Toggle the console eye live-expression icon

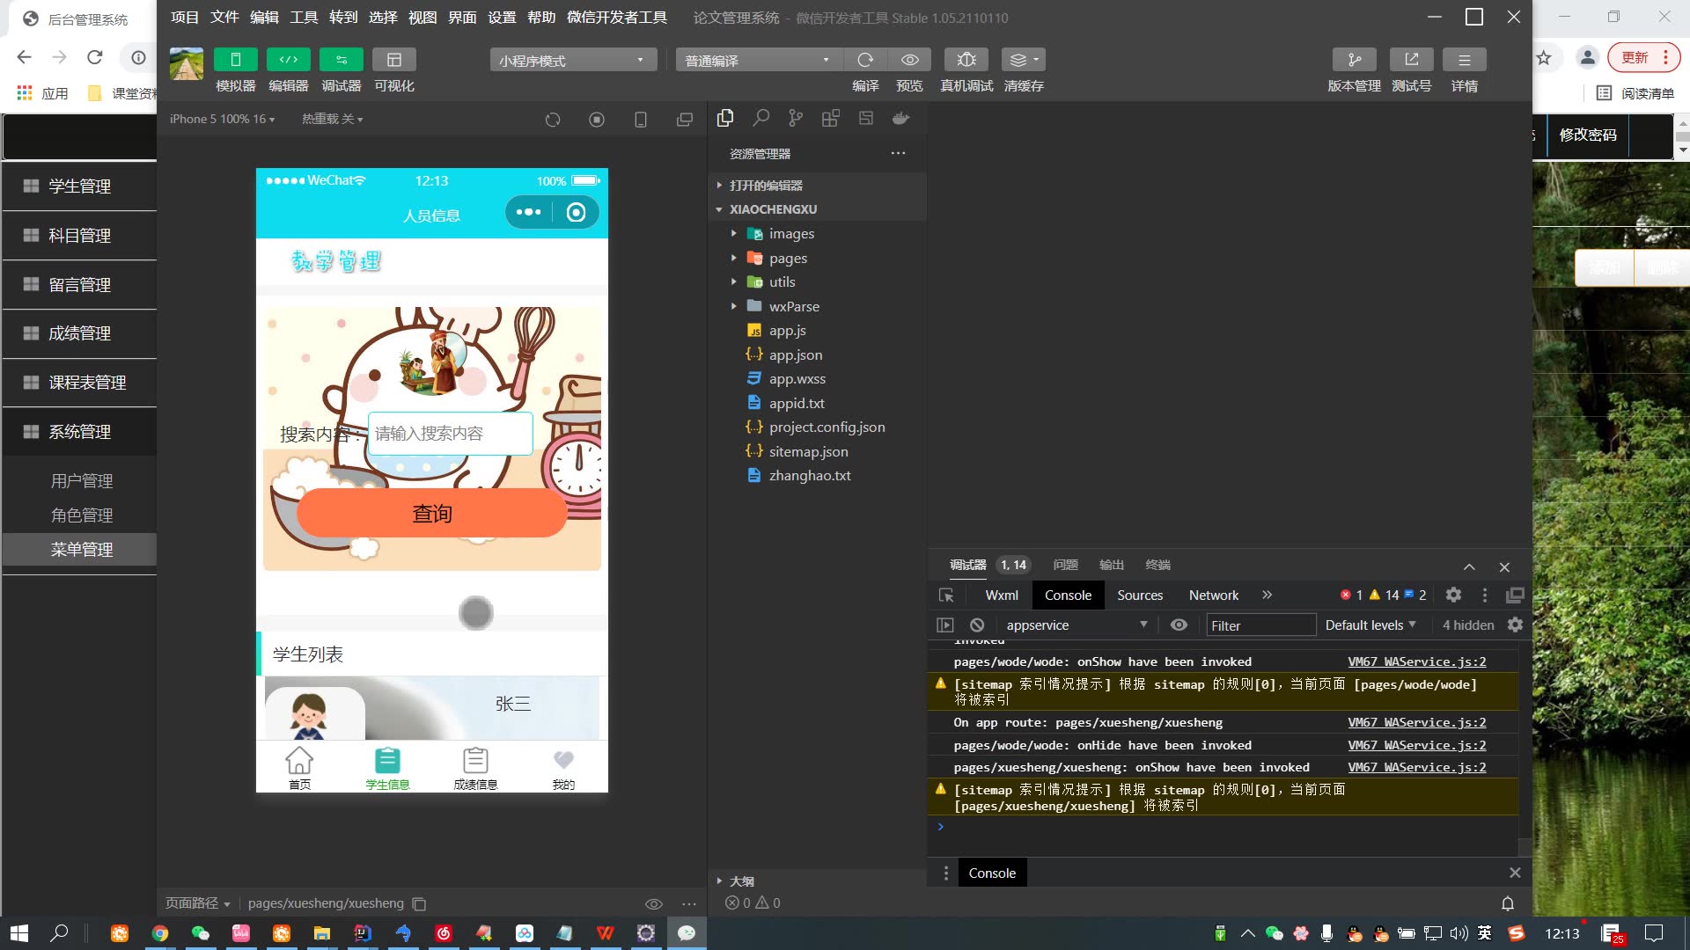[1179, 625]
